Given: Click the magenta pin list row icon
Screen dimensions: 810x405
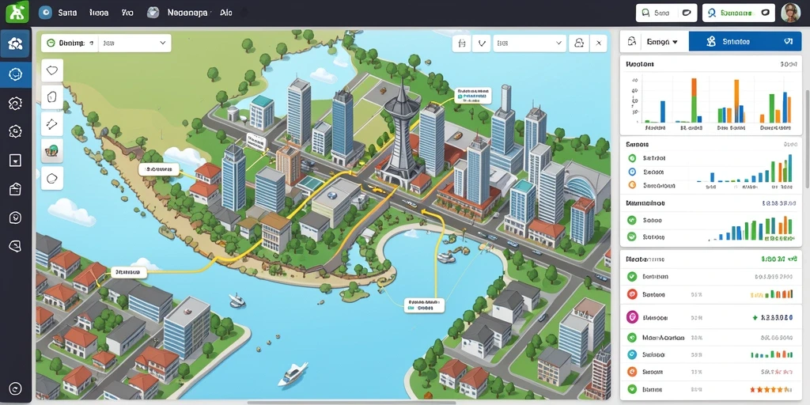Looking at the screenshot, I should [632, 316].
